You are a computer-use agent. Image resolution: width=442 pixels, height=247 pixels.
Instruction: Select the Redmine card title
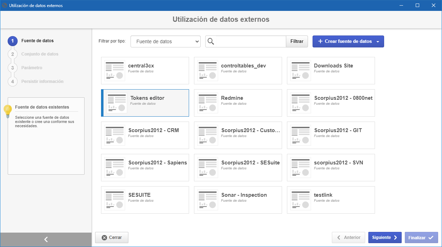[232, 98]
